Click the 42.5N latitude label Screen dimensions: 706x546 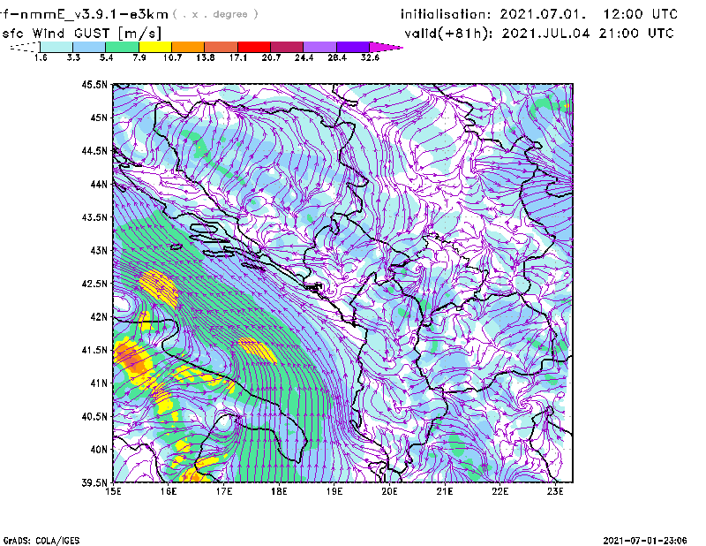pyautogui.click(x=94, y=284)
